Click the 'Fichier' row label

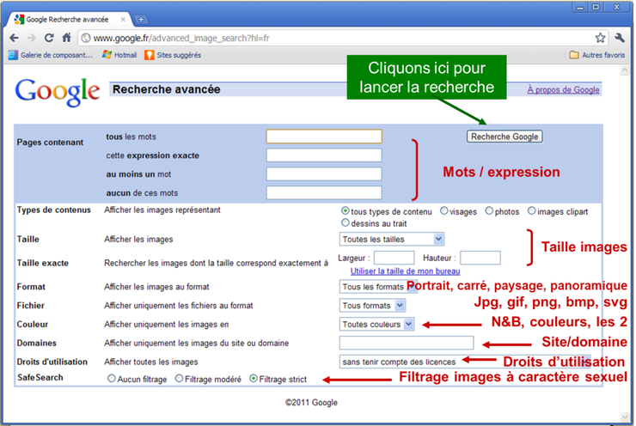tap(30, 305)
